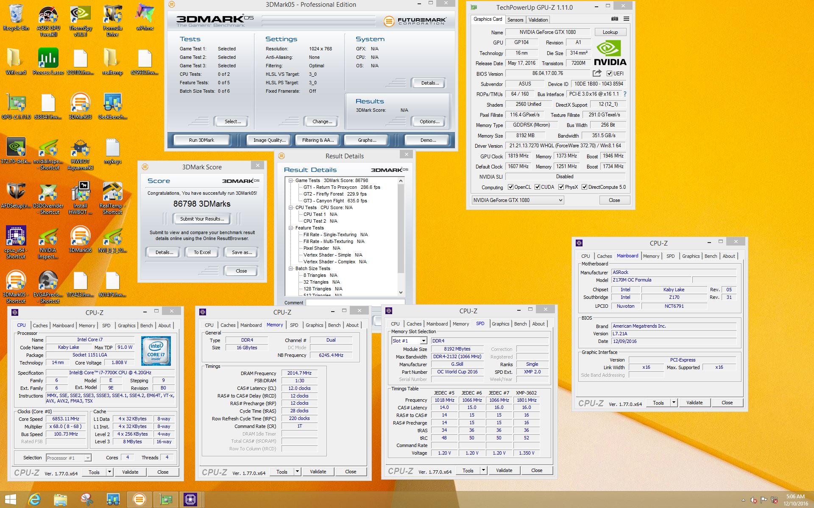814x508 pixels.
Task: Launch 3DMark06 desktop shortcut
Action: pos(80,240)
